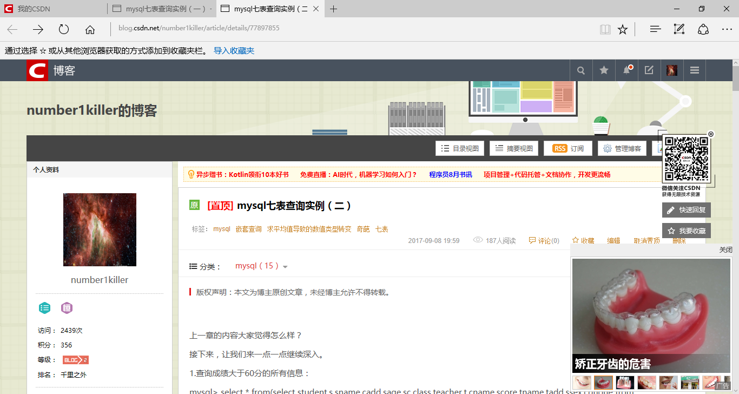The width and height of the screenshot is (739, 394).
Task: Close the WeChat QR code popup
Action: [x=711, y=134]
